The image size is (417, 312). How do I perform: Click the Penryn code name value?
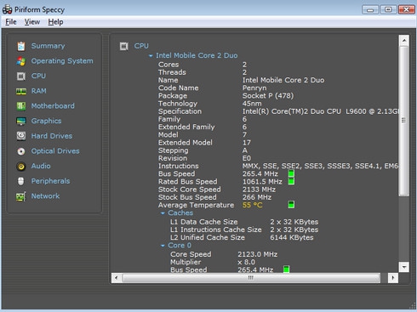point(254,88)
